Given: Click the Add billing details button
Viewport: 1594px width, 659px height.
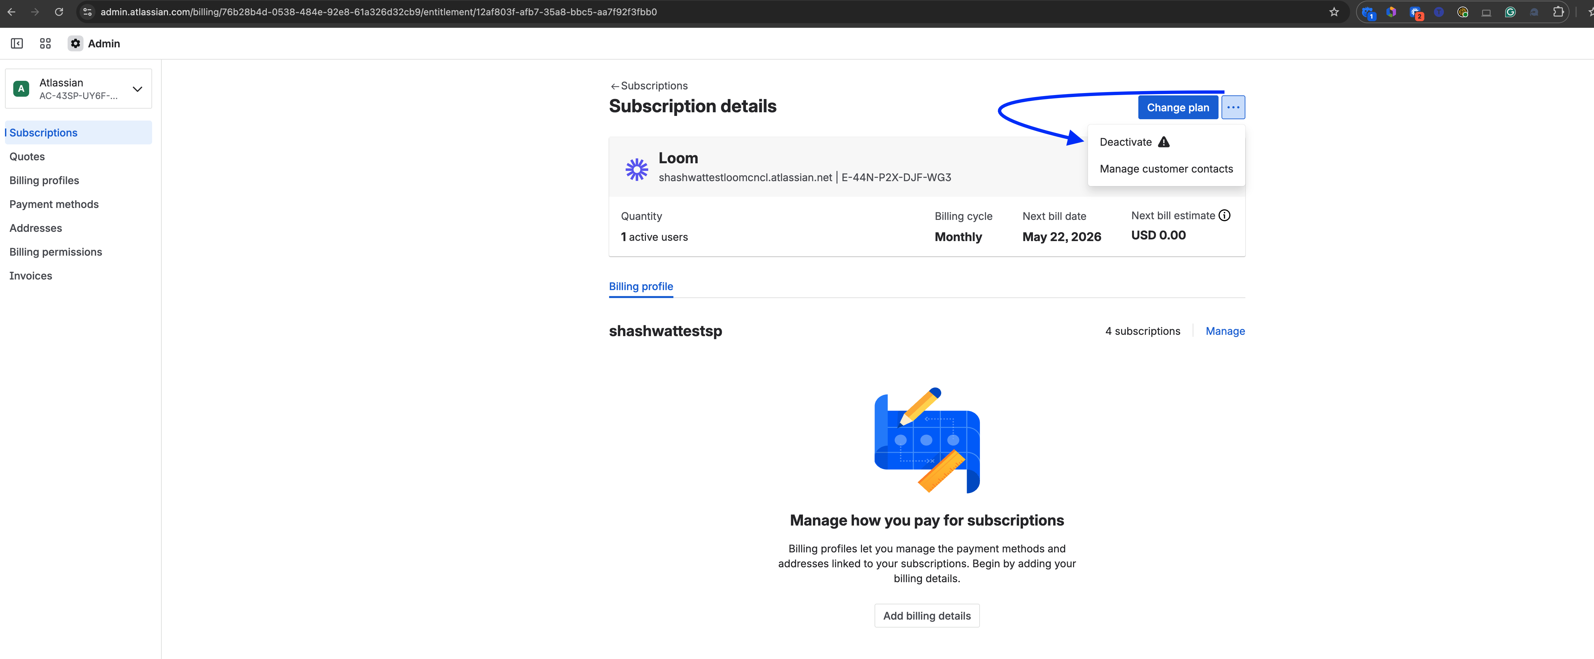Looking at the screenshot, I should (x=926, y=616).
